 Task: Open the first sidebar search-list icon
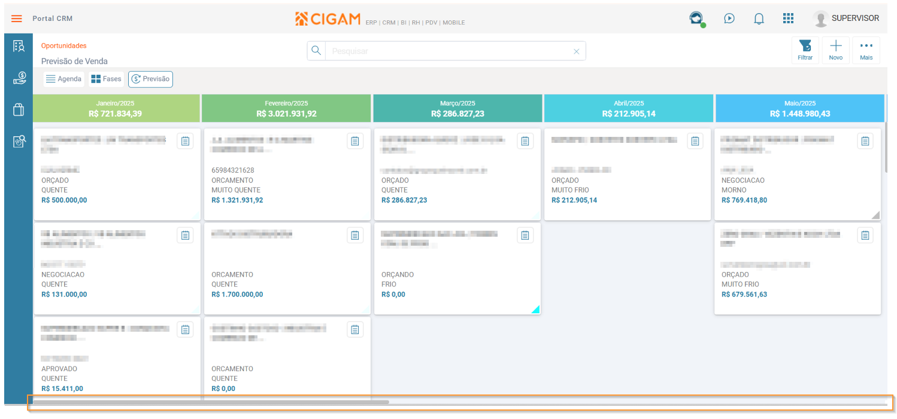click(19, 47)
